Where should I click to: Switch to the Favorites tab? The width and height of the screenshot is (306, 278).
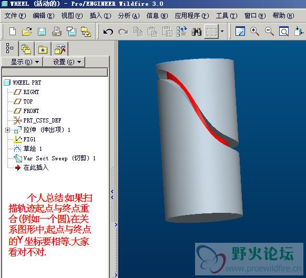[x=43, y=49]
